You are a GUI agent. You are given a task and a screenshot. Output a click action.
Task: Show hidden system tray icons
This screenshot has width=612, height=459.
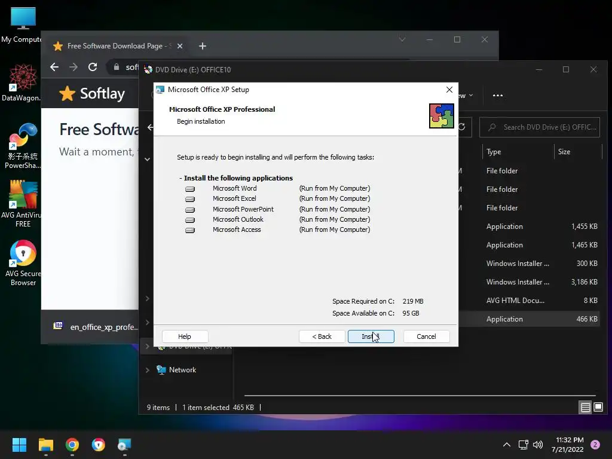[x=506, y=445]
